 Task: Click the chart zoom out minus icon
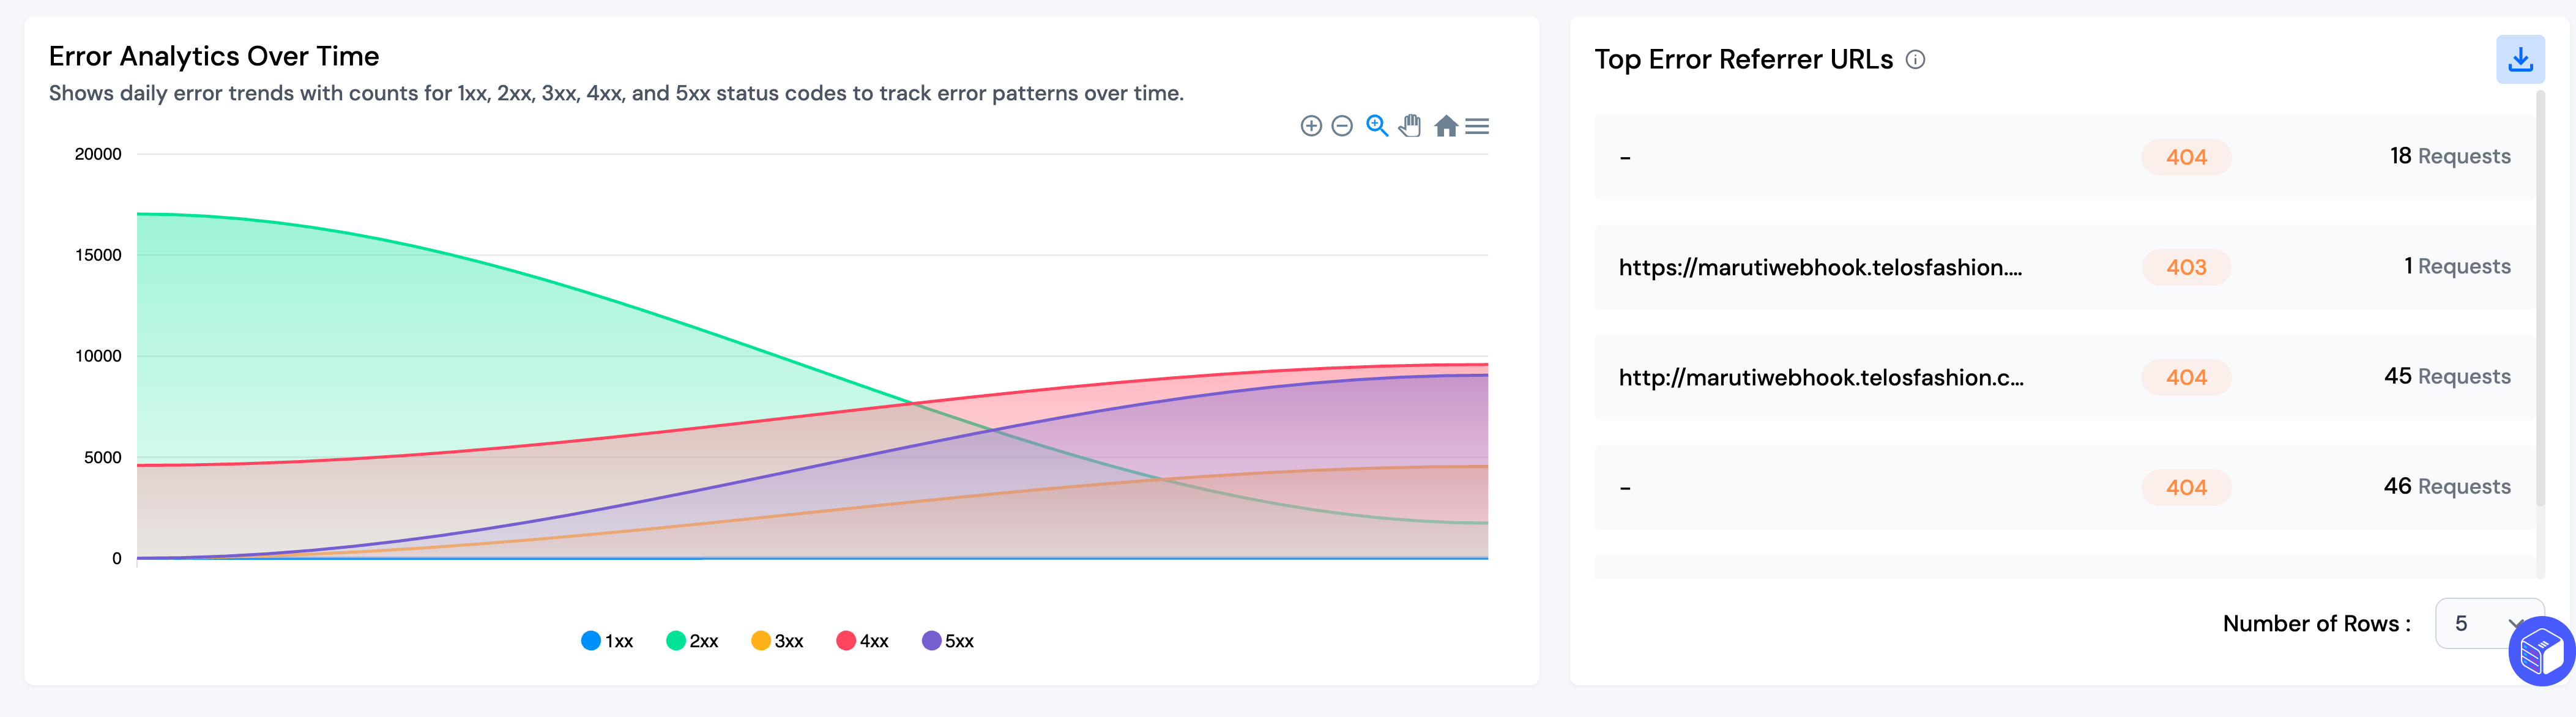1342,126
